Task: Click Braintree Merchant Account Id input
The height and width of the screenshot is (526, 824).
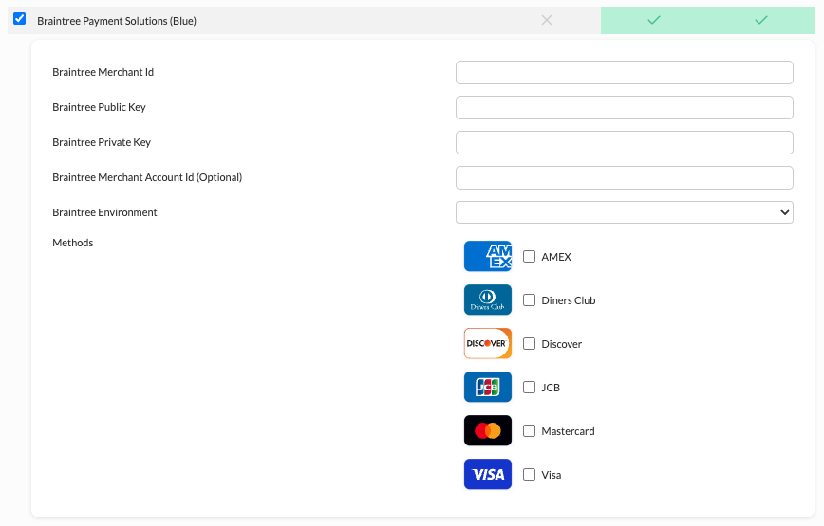Action: coord(625,178)
